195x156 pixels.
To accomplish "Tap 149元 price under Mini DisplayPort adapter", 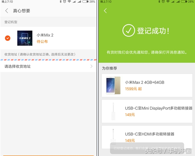I will point(130,115).
